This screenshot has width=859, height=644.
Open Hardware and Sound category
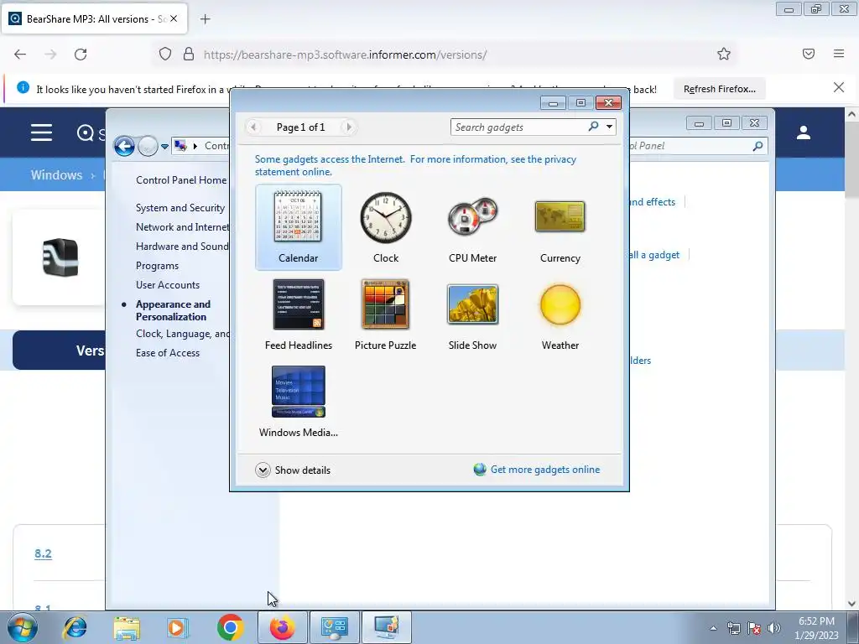click(182, 247)
